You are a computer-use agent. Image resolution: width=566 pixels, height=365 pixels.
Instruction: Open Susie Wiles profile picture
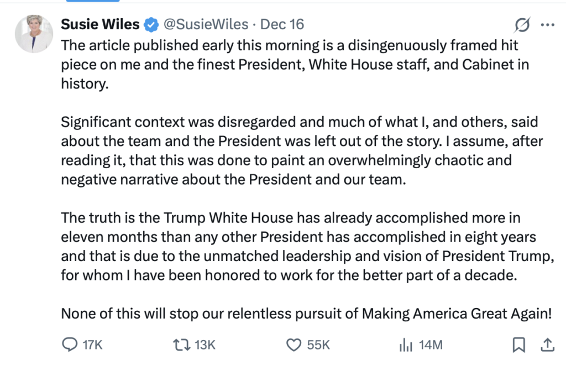[33, 34]
